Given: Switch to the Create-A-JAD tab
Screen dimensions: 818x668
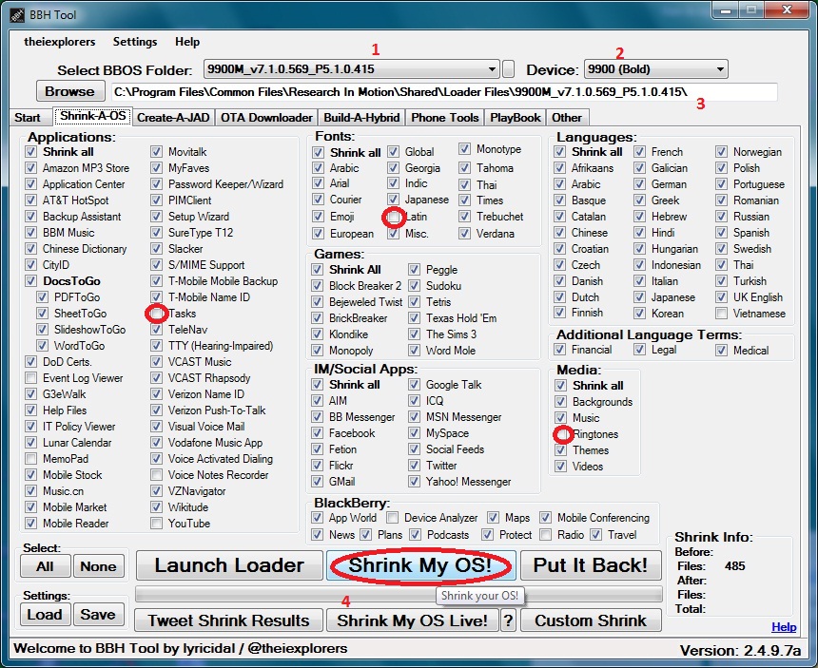Looking at the screenshot, I should (x=173, y=118).
